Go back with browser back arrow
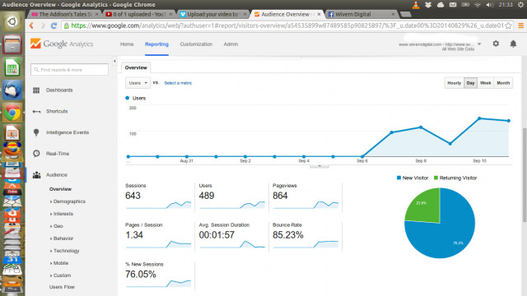Screen dimensions: 527x296 point(31,25)
